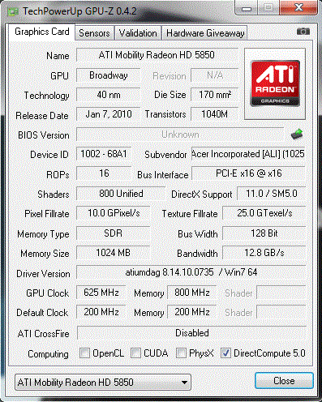Click the Texture Fillrate field 25.0 GTexel/s
322x402 pixels.
[264, 213]
